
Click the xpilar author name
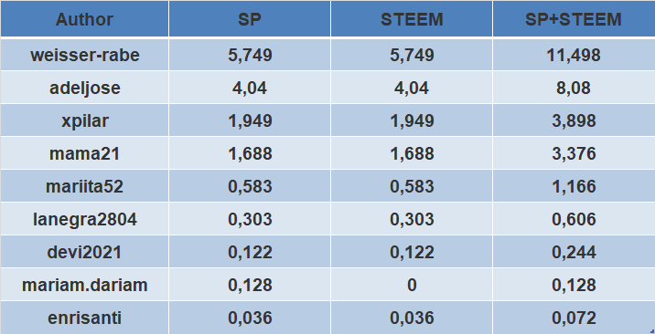coord(85,120)
